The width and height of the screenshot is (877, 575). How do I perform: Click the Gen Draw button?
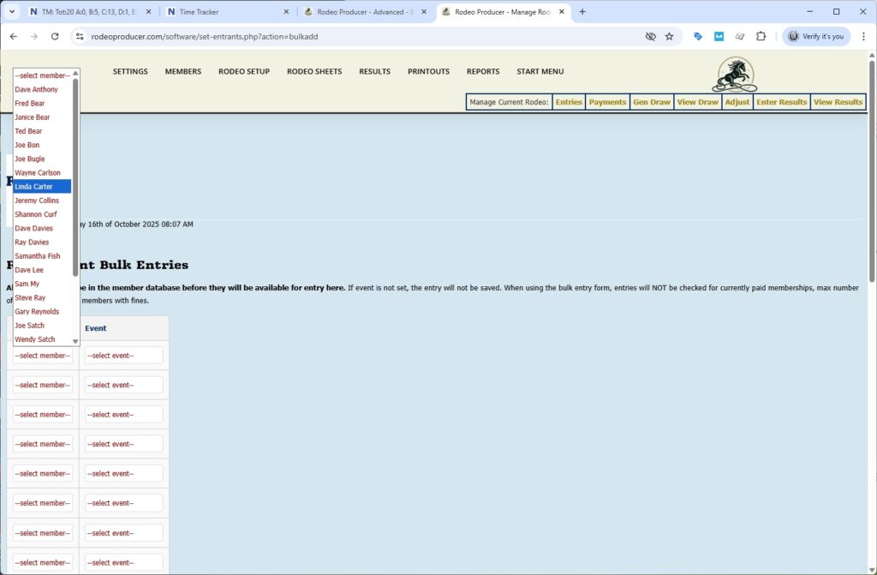click(651, 101)
